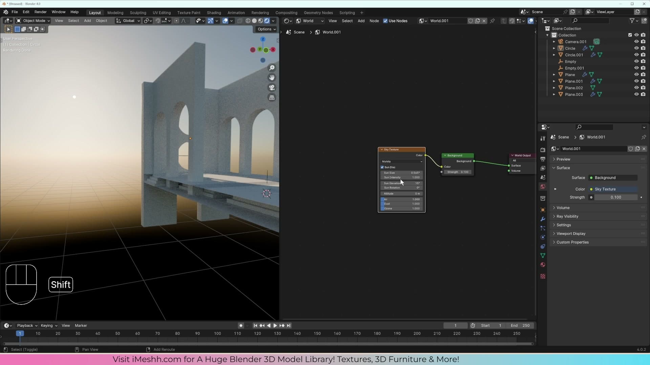Open the World properties tab icon
This screenshot has width=650, height=365.
click(543, 187)
